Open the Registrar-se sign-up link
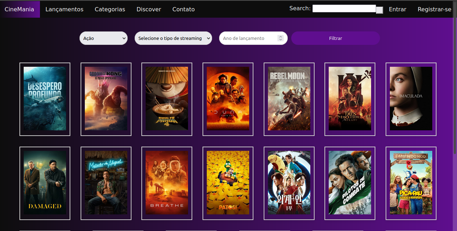 click(x=434, y=9)
